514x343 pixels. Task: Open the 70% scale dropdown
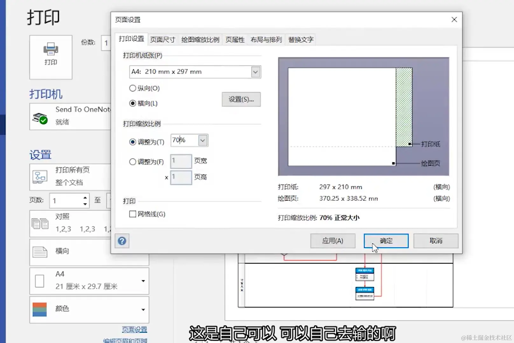202,140
